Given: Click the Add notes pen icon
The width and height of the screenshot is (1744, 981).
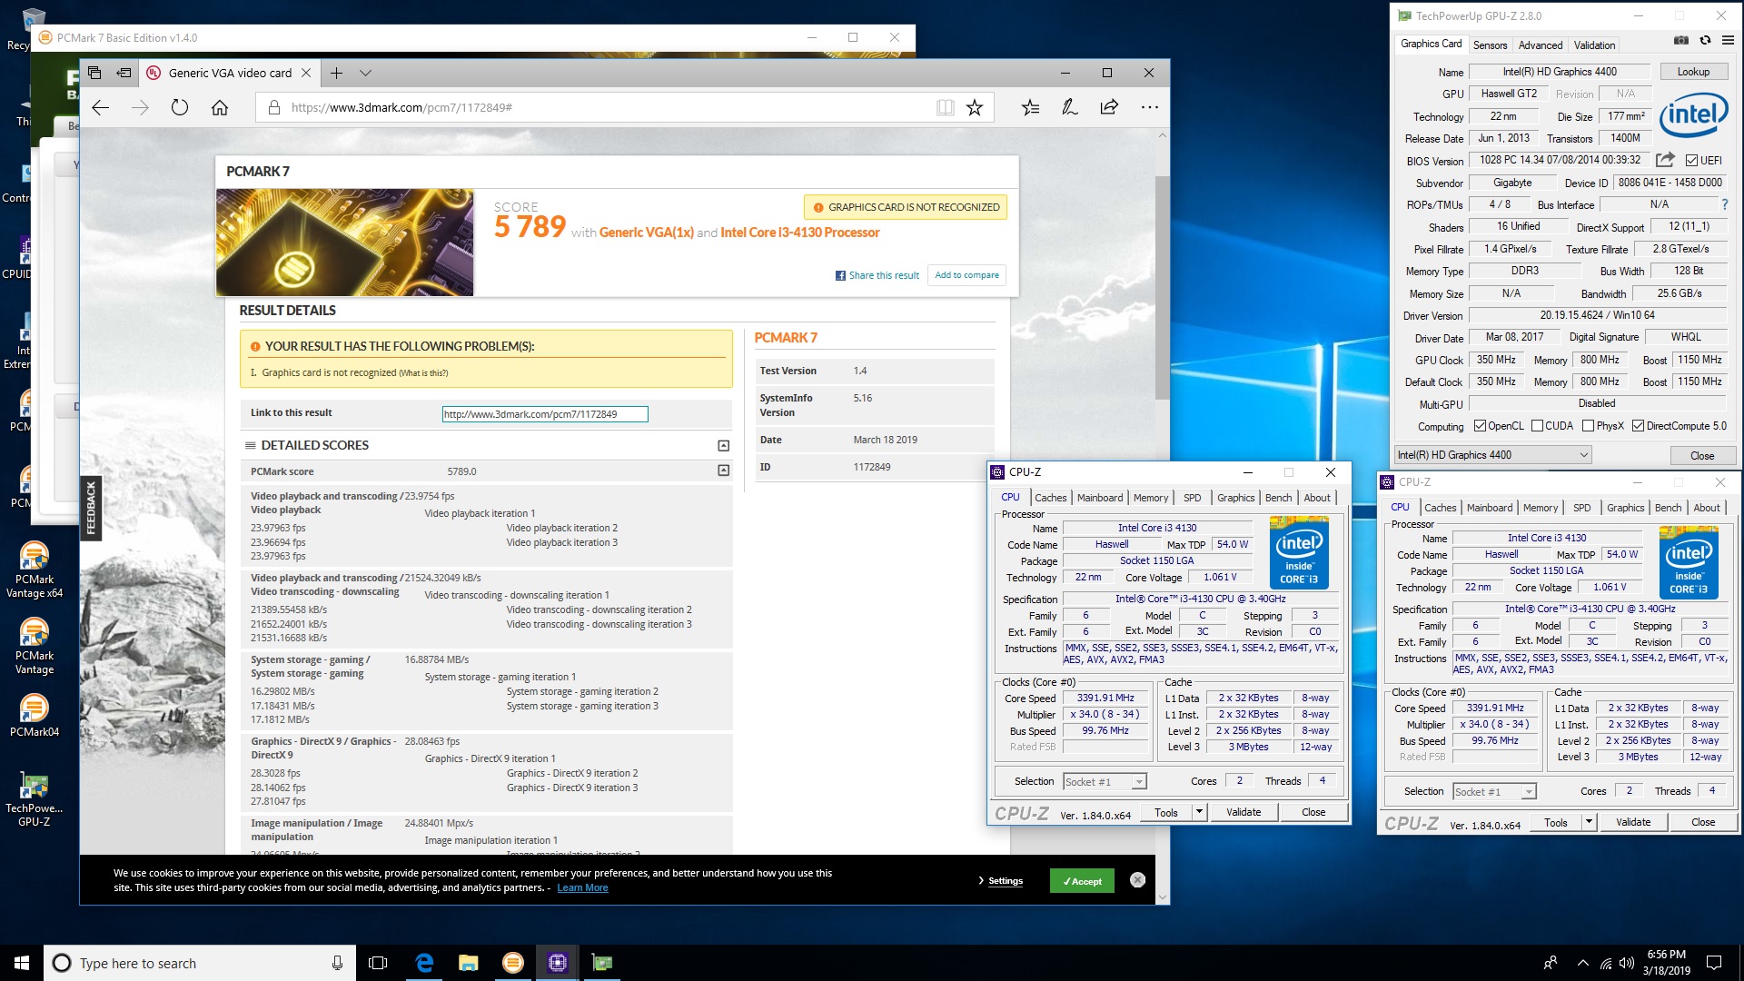Looking at the screenshot, I should point(1070,107).
